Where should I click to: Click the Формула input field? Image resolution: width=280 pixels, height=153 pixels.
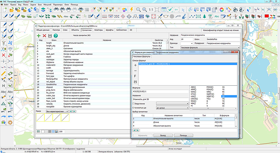tap(160, 91)
